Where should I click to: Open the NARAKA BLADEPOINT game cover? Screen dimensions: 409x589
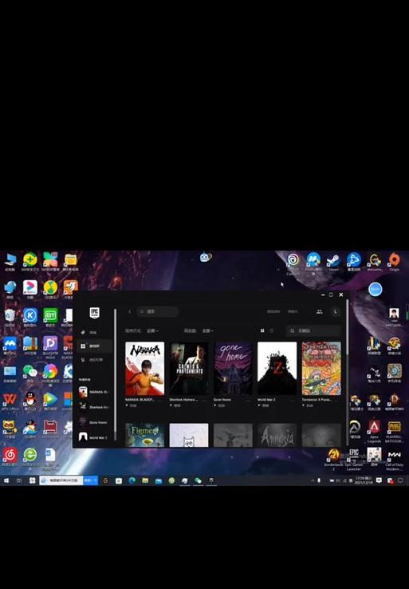(x=144, y=368)
